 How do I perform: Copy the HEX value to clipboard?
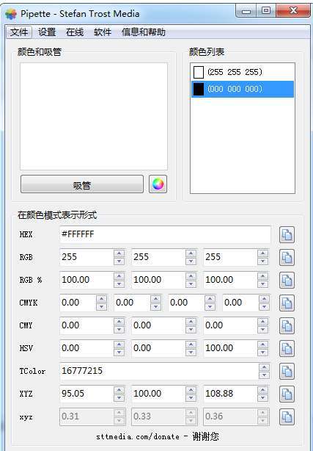pos(287,235)
